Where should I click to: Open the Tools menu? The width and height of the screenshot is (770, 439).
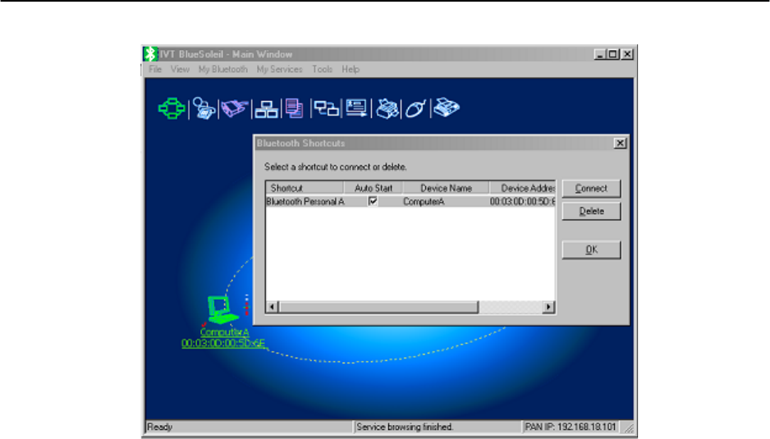[322, 69]
